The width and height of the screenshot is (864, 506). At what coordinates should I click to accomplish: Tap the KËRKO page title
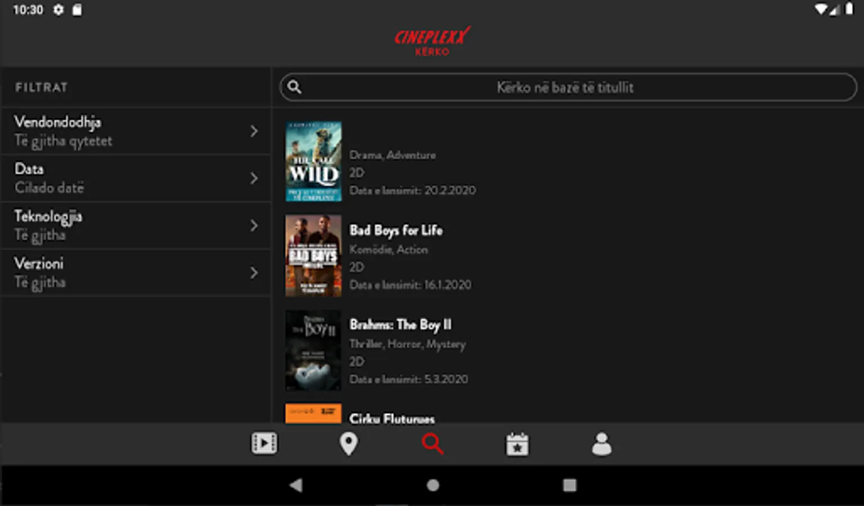pos(432,52)
